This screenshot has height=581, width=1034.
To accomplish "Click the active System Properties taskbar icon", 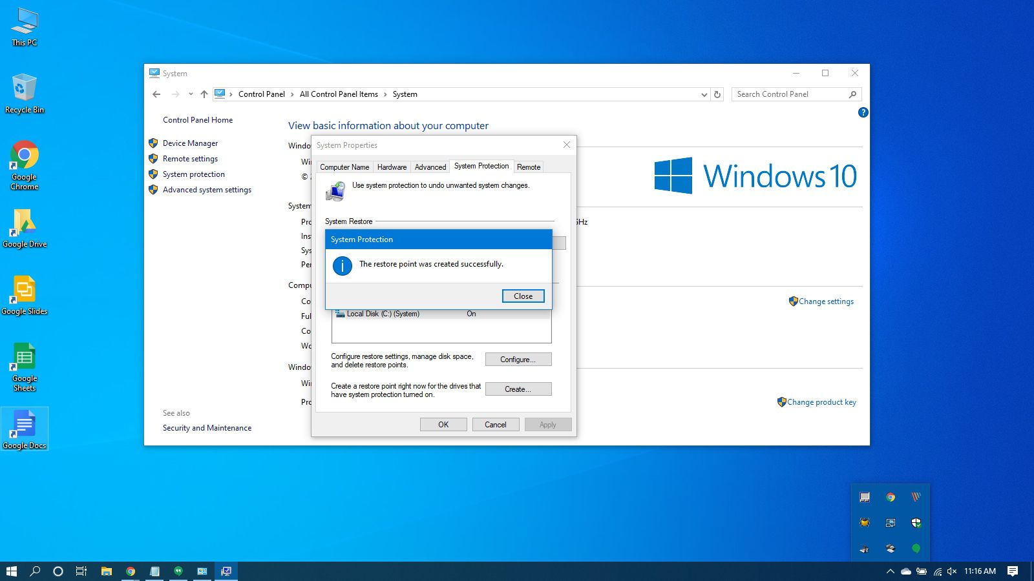I will click(226, 571).
